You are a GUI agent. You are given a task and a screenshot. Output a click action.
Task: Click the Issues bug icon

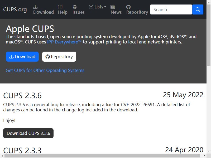(75, 7)
